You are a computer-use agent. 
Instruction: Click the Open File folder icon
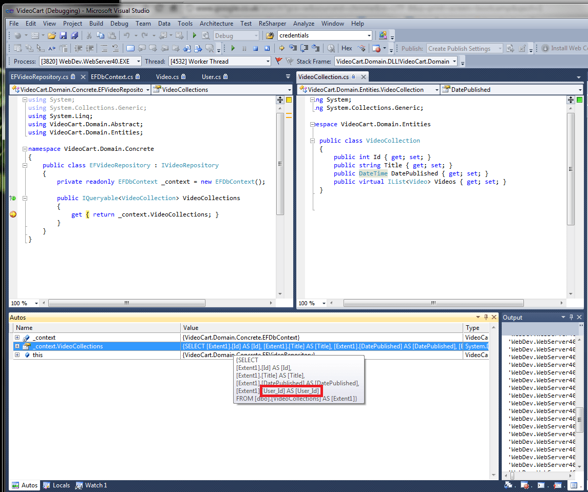point(52,35)
